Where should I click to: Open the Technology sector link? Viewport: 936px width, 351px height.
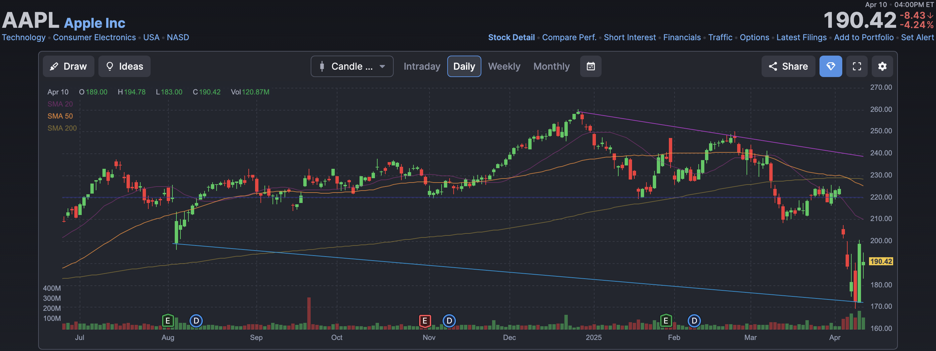coord(24,38)
